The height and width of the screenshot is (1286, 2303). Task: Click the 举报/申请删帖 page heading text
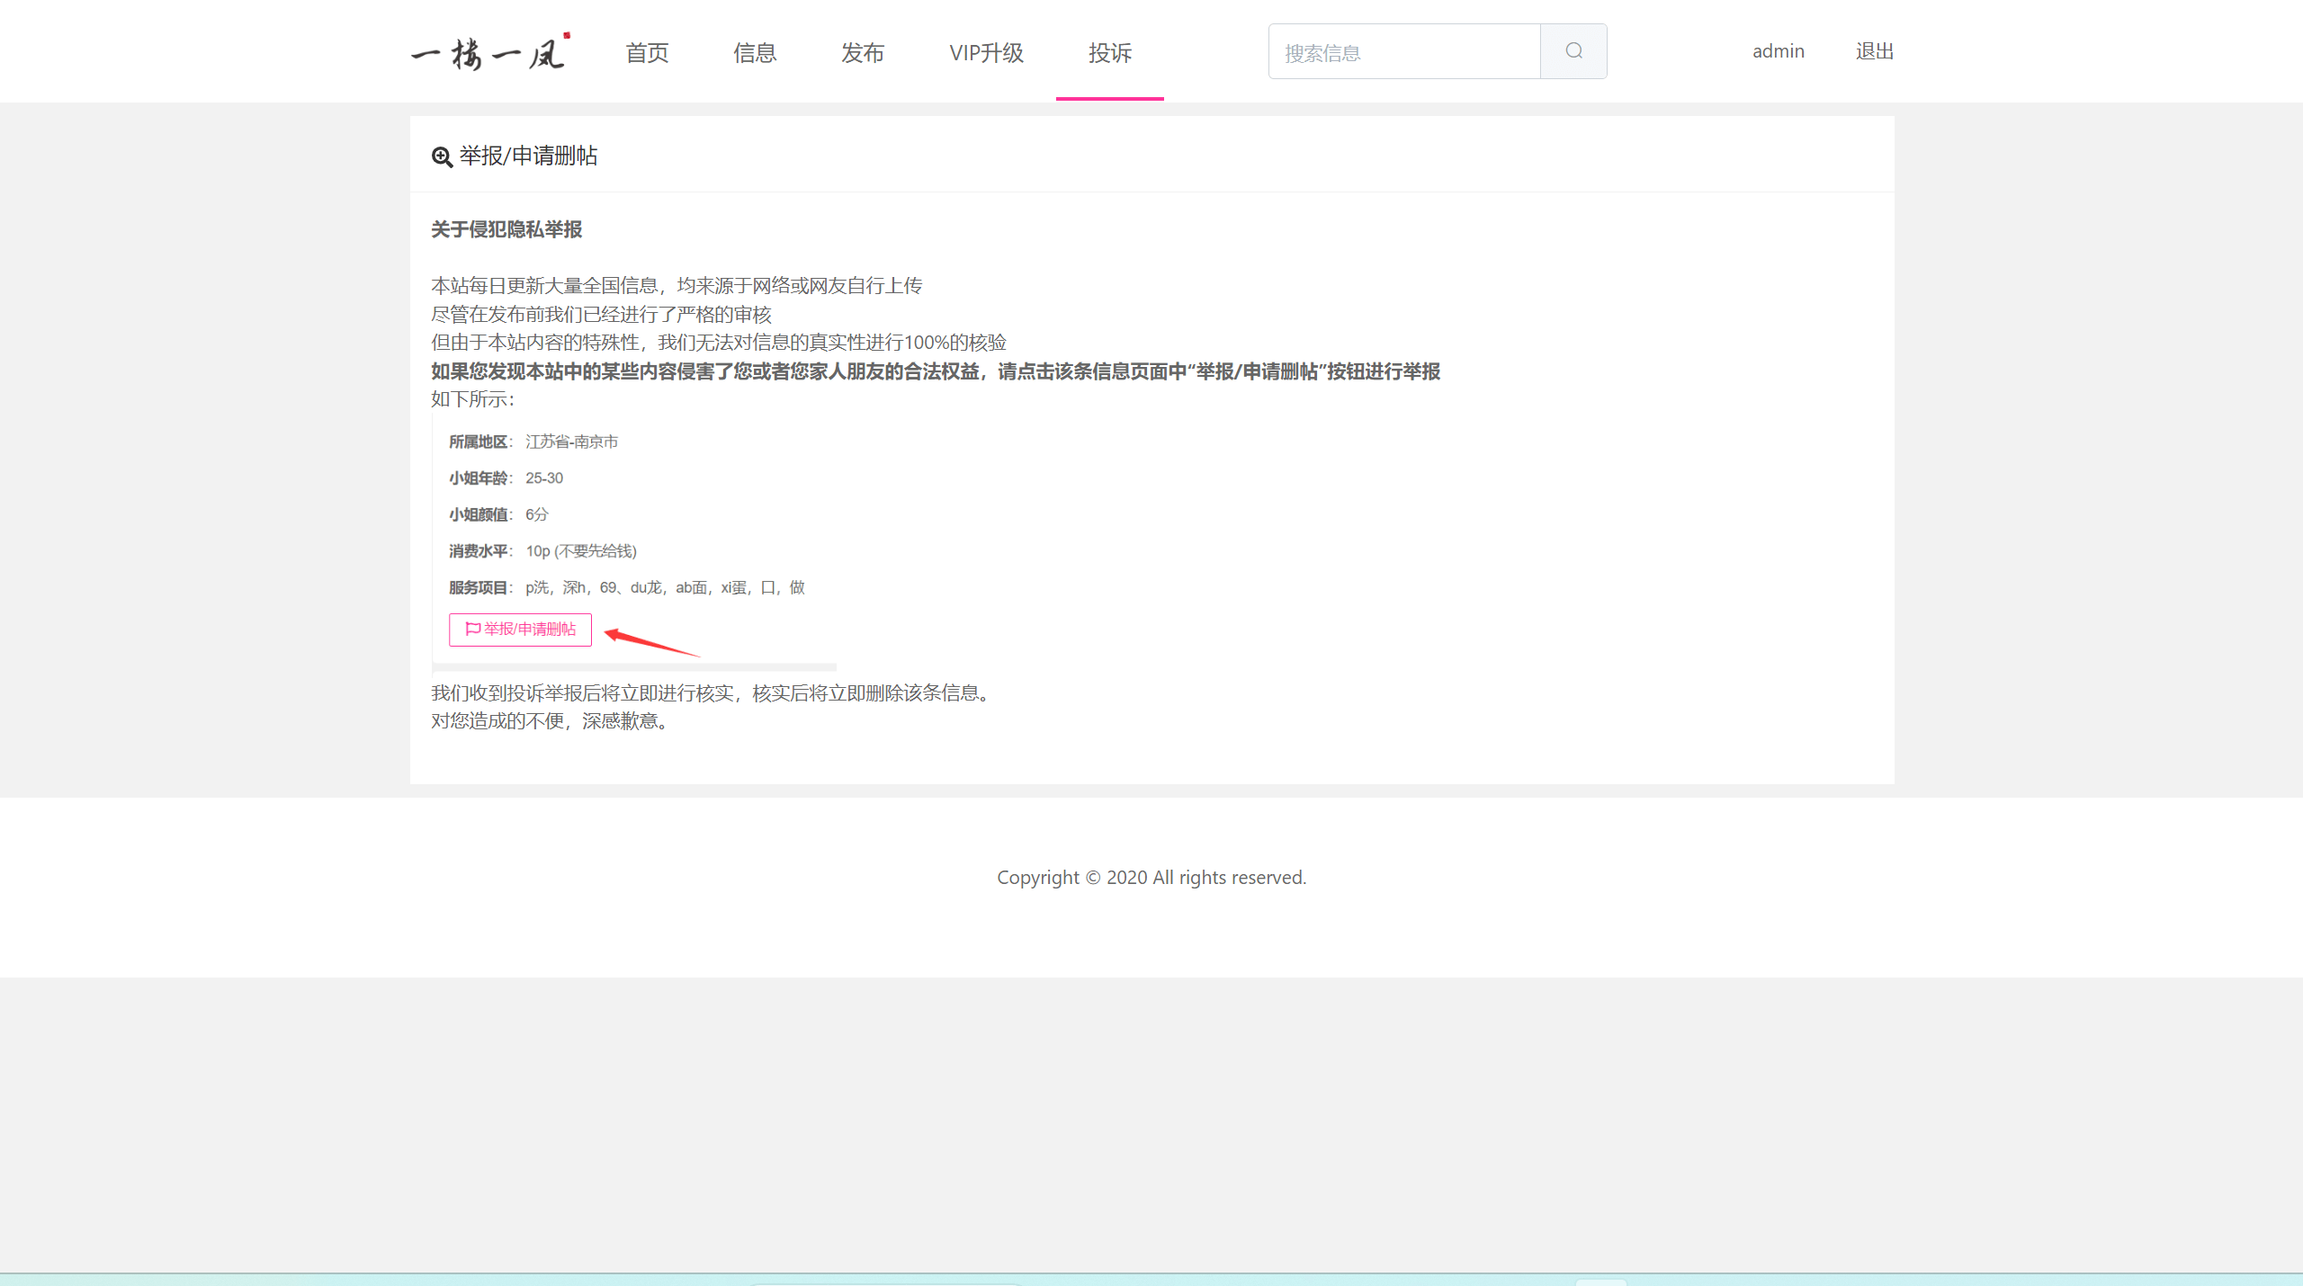coord(528,156)
